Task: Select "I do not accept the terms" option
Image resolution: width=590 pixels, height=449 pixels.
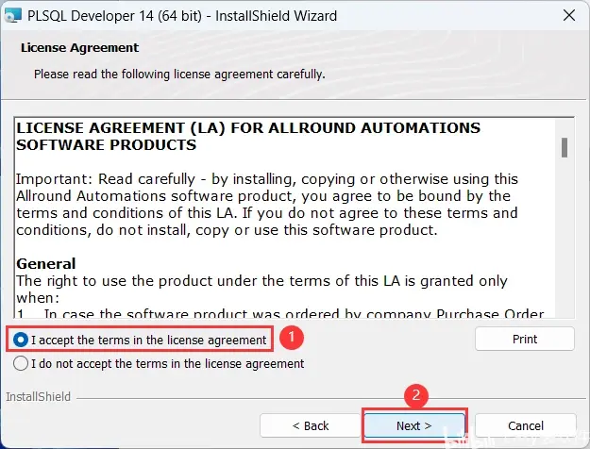Action: pos(21,364)
